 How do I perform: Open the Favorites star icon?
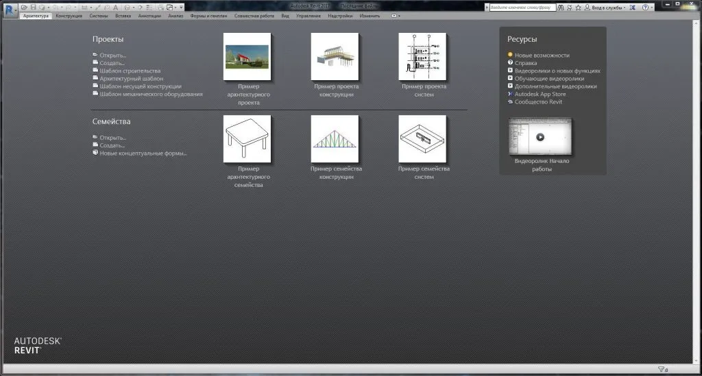[x=578, y=8]
